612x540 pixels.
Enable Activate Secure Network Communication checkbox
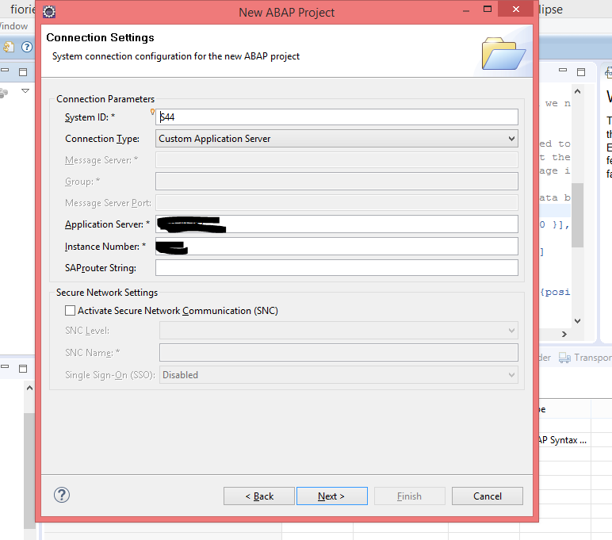pyautogui.click(x=70, y=311)
